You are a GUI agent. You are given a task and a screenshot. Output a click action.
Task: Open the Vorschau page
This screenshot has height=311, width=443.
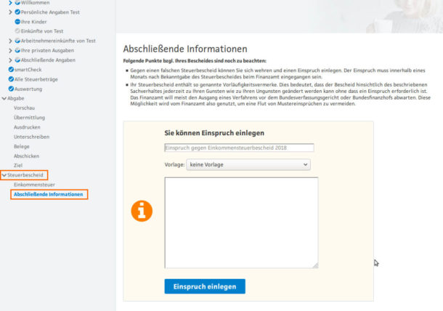click(24, 108)
